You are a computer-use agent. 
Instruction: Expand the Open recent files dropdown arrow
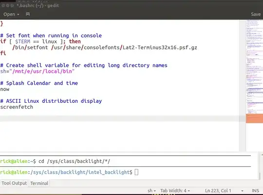[18, 15]
